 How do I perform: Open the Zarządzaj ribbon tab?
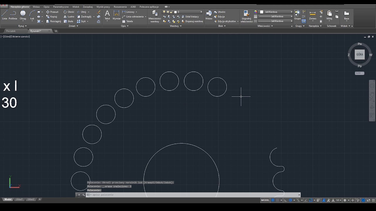(88, 7)
